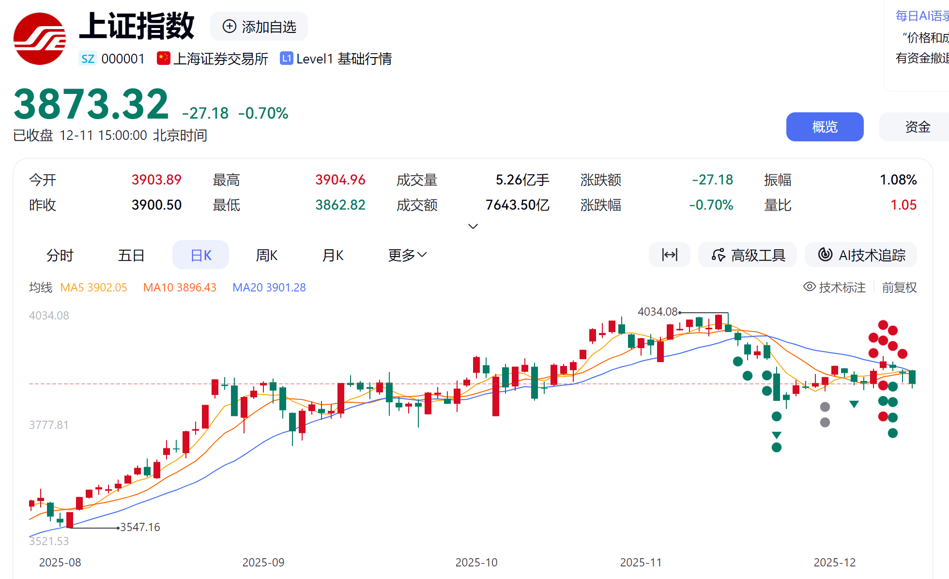
Task: Click MA10 orange legend label
Action: point(179,288)
